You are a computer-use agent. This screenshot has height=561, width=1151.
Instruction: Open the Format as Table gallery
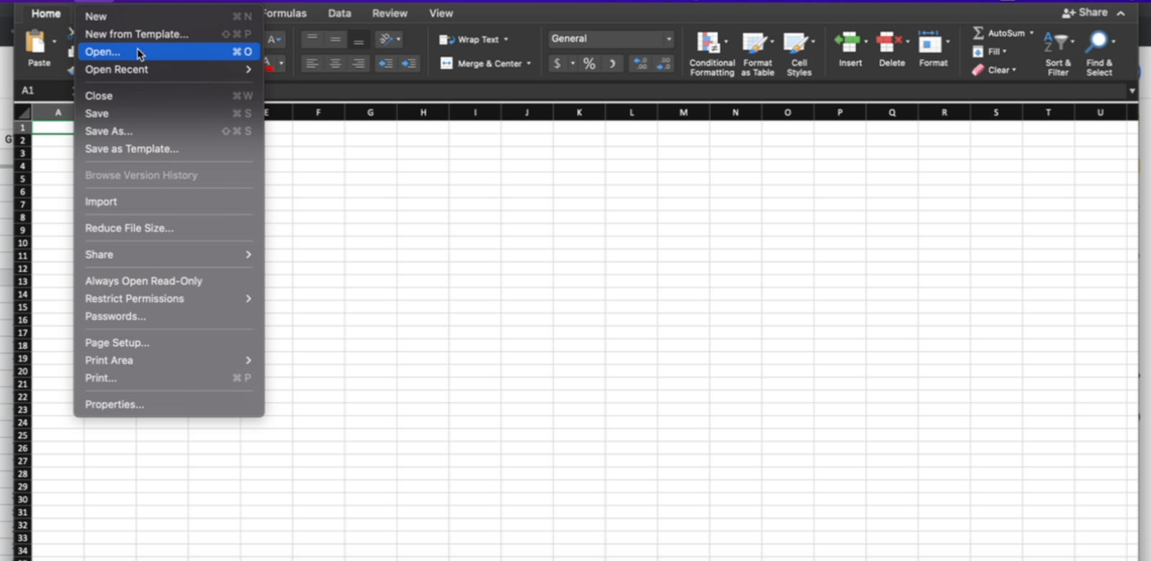[x=755, y=44]
